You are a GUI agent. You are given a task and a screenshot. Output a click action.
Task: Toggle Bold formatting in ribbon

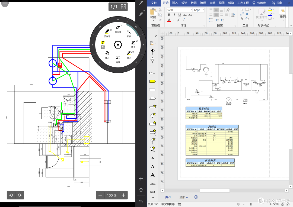coord(169,15)
